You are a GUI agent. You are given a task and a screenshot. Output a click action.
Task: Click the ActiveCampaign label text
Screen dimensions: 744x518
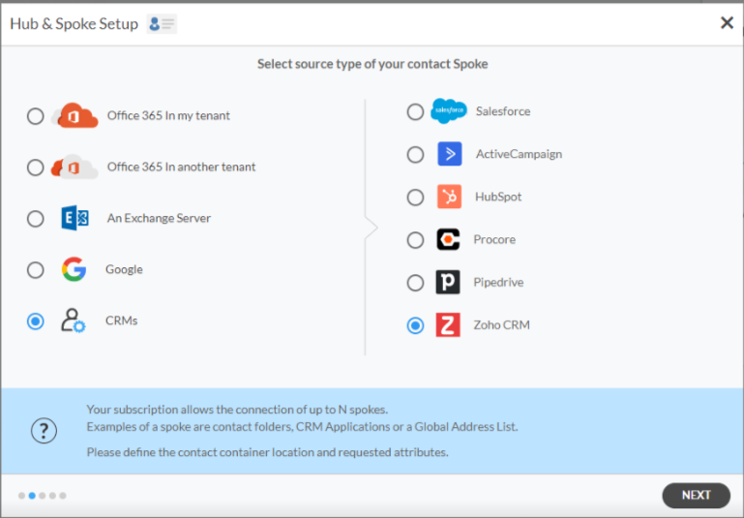tap(519, 154)
